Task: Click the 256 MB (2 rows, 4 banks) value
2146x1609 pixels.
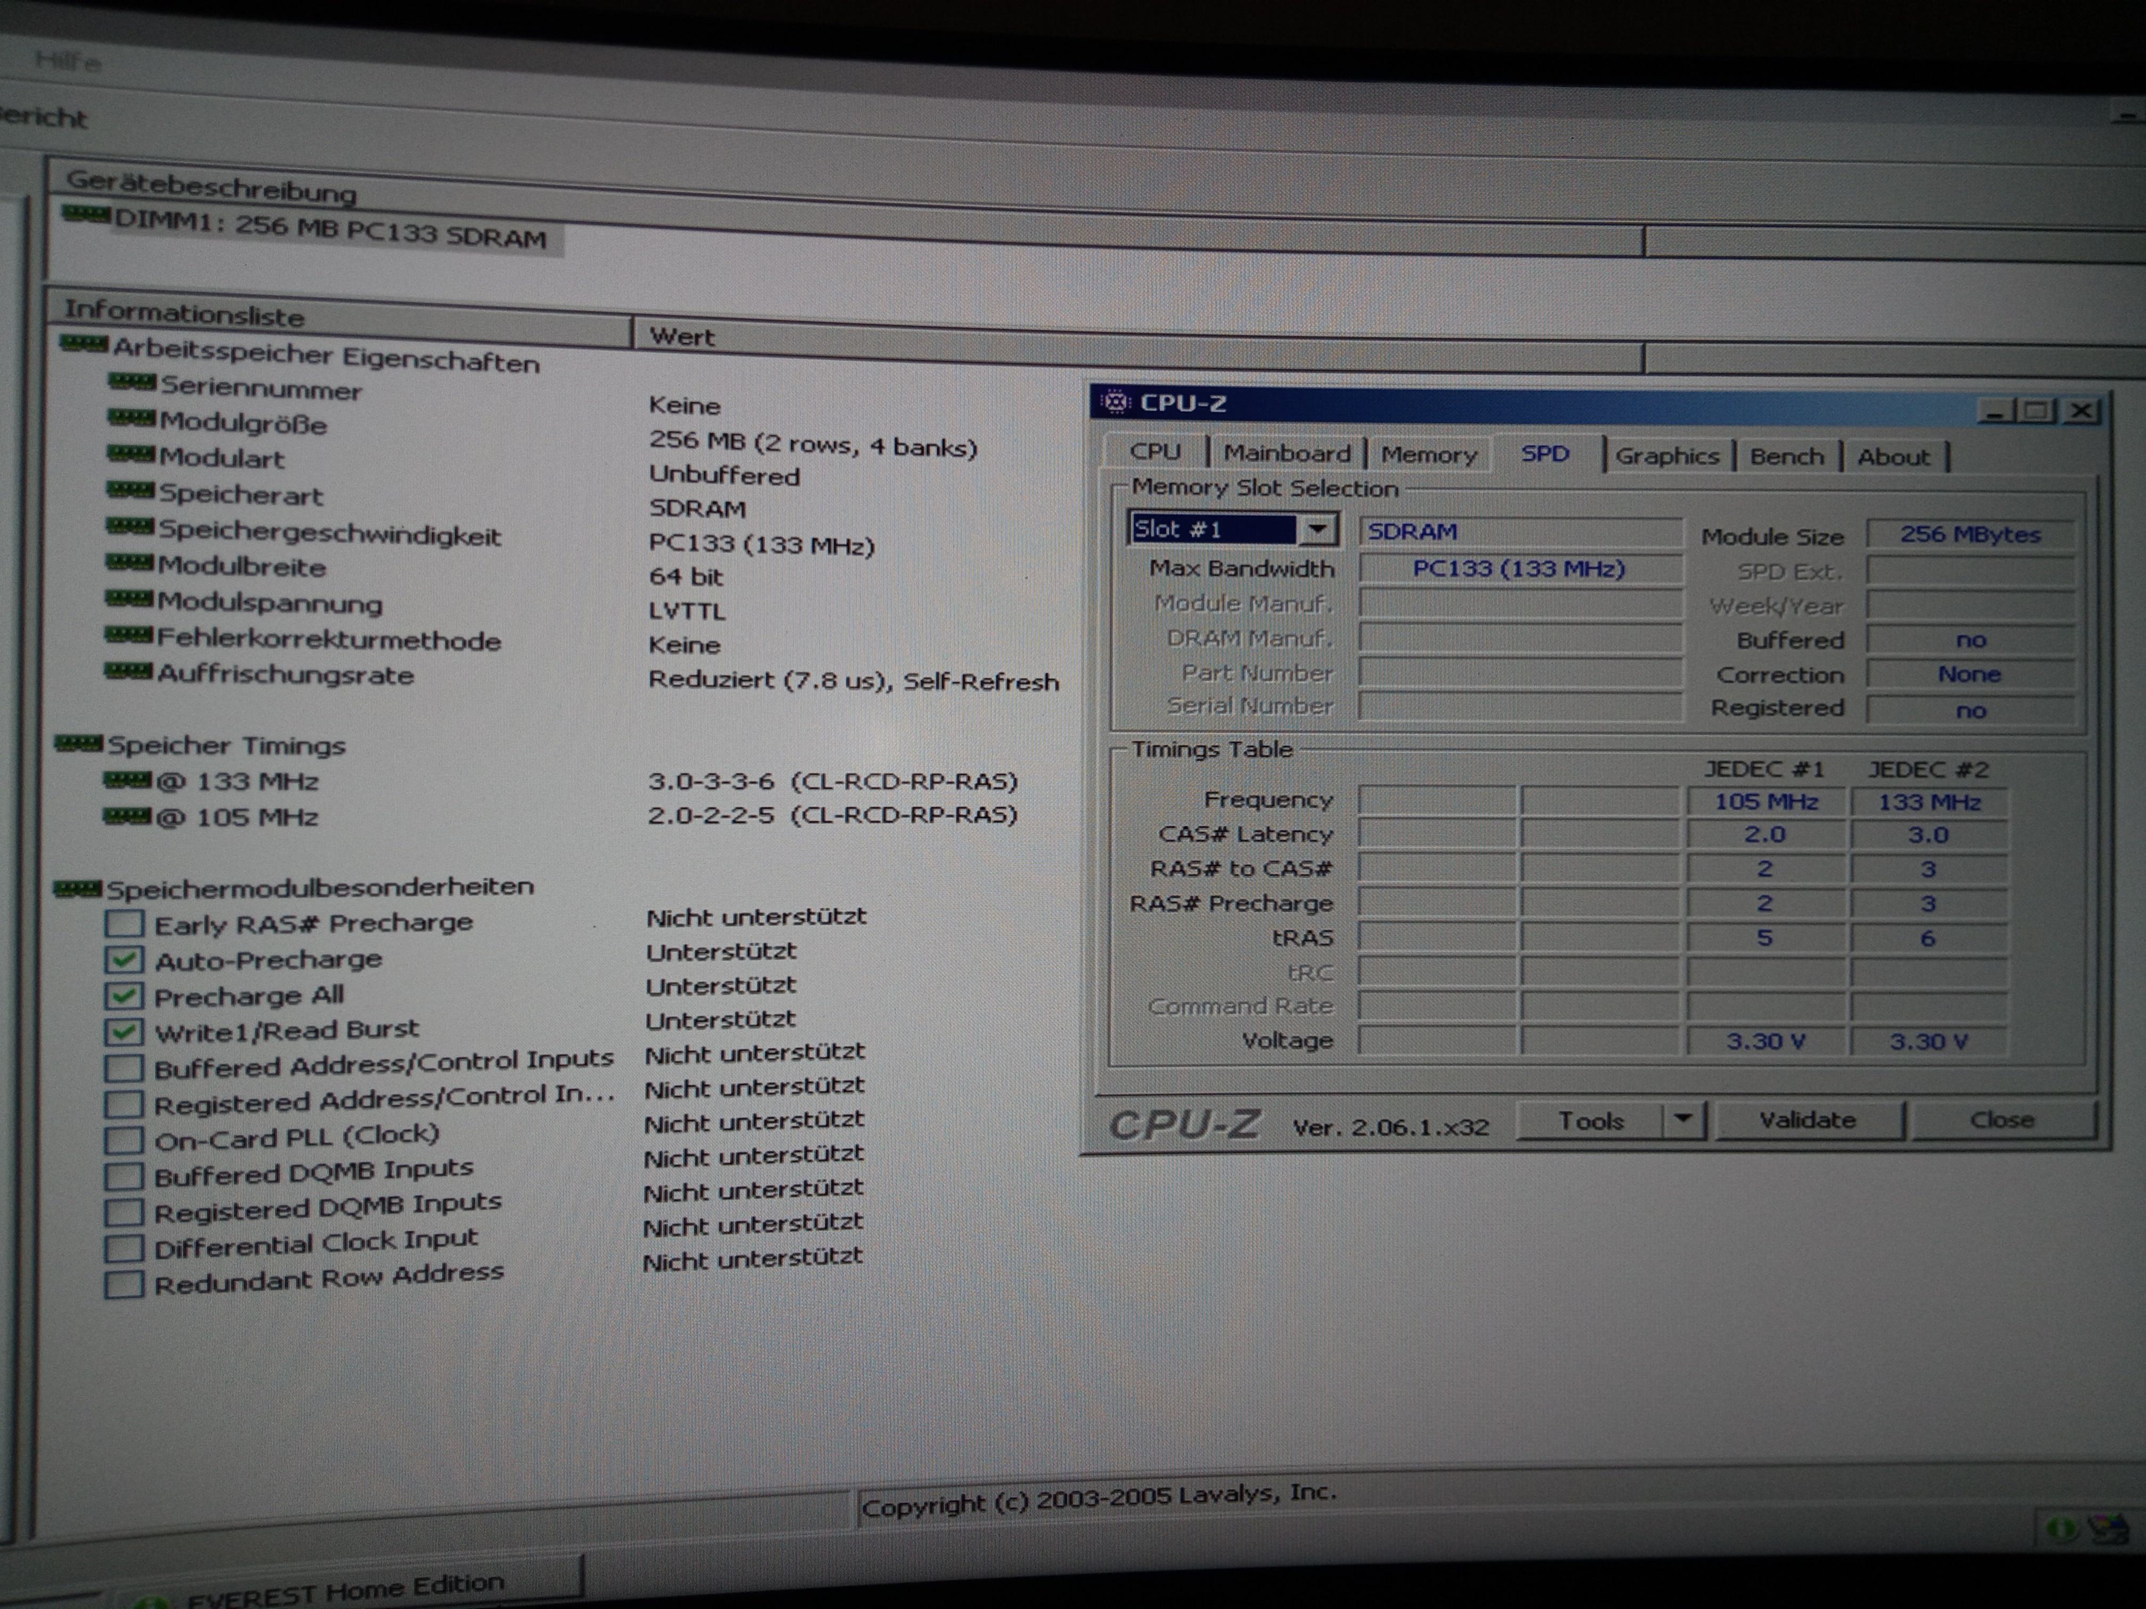Action: (x=813, y=443)
